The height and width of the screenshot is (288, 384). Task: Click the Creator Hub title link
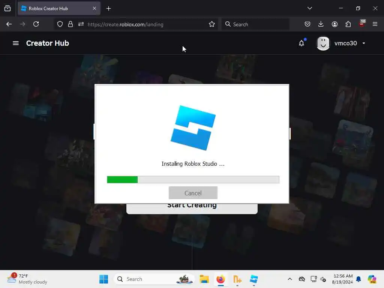point(48,43)
